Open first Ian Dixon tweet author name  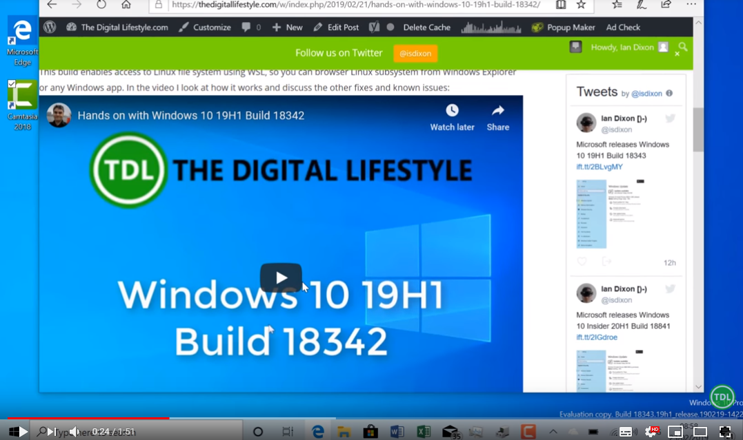coord(624,118)
